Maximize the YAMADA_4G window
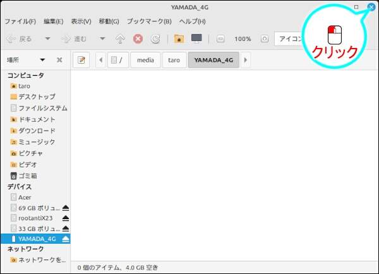The width and height of the screenshot is (379, 274). point(356,7)
